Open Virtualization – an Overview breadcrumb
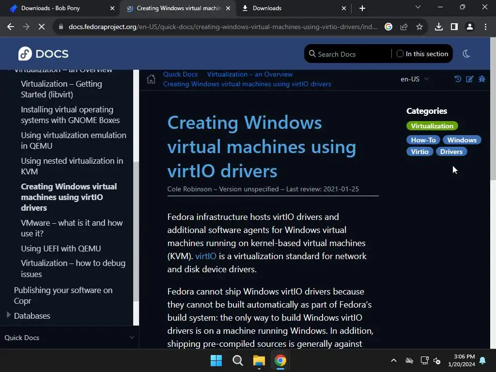Viewport: 496px width, 372px height. (x=249, y=74)
